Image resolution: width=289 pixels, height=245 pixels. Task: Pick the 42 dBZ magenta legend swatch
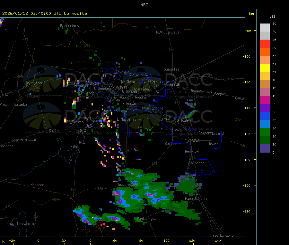pyautogui.click(x=265, y=100)
